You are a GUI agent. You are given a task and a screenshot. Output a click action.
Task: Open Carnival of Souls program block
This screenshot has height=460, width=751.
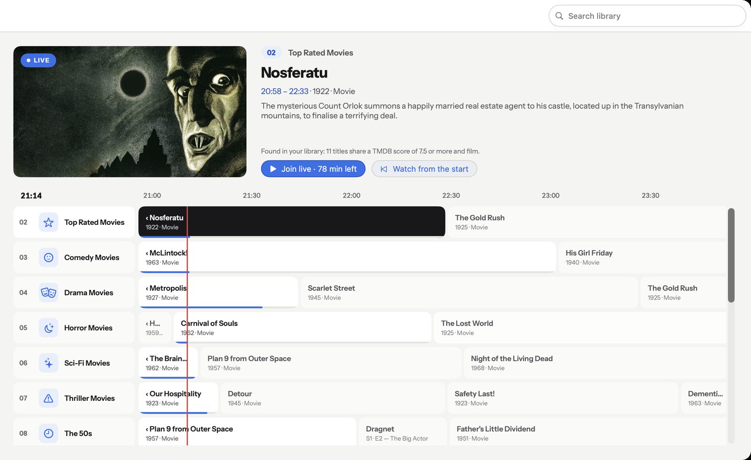(302, 327)
